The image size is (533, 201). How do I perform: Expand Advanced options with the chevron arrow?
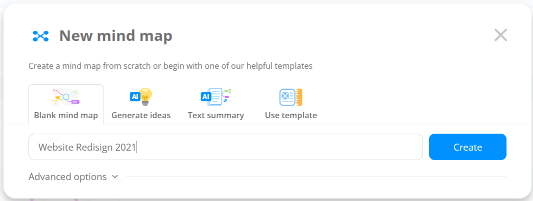click(x=115, y=177)
